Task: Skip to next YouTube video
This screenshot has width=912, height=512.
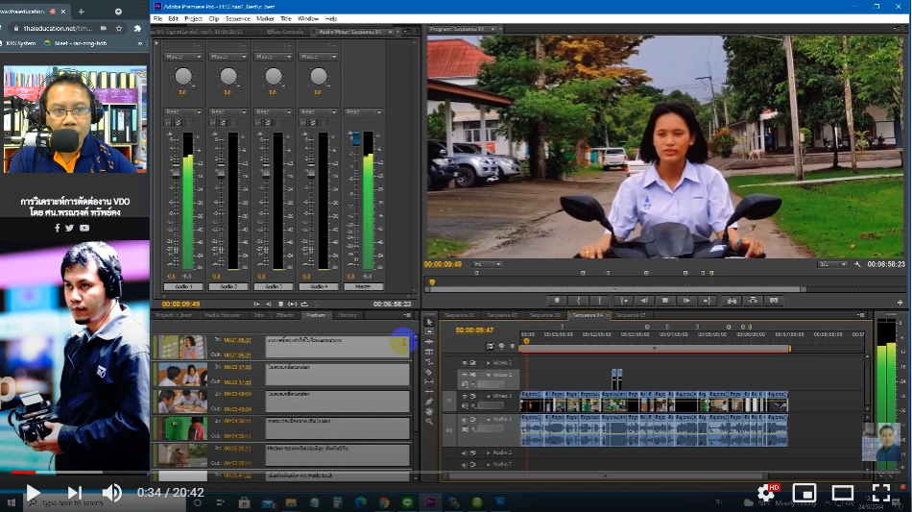Action: tap(75, 493)
